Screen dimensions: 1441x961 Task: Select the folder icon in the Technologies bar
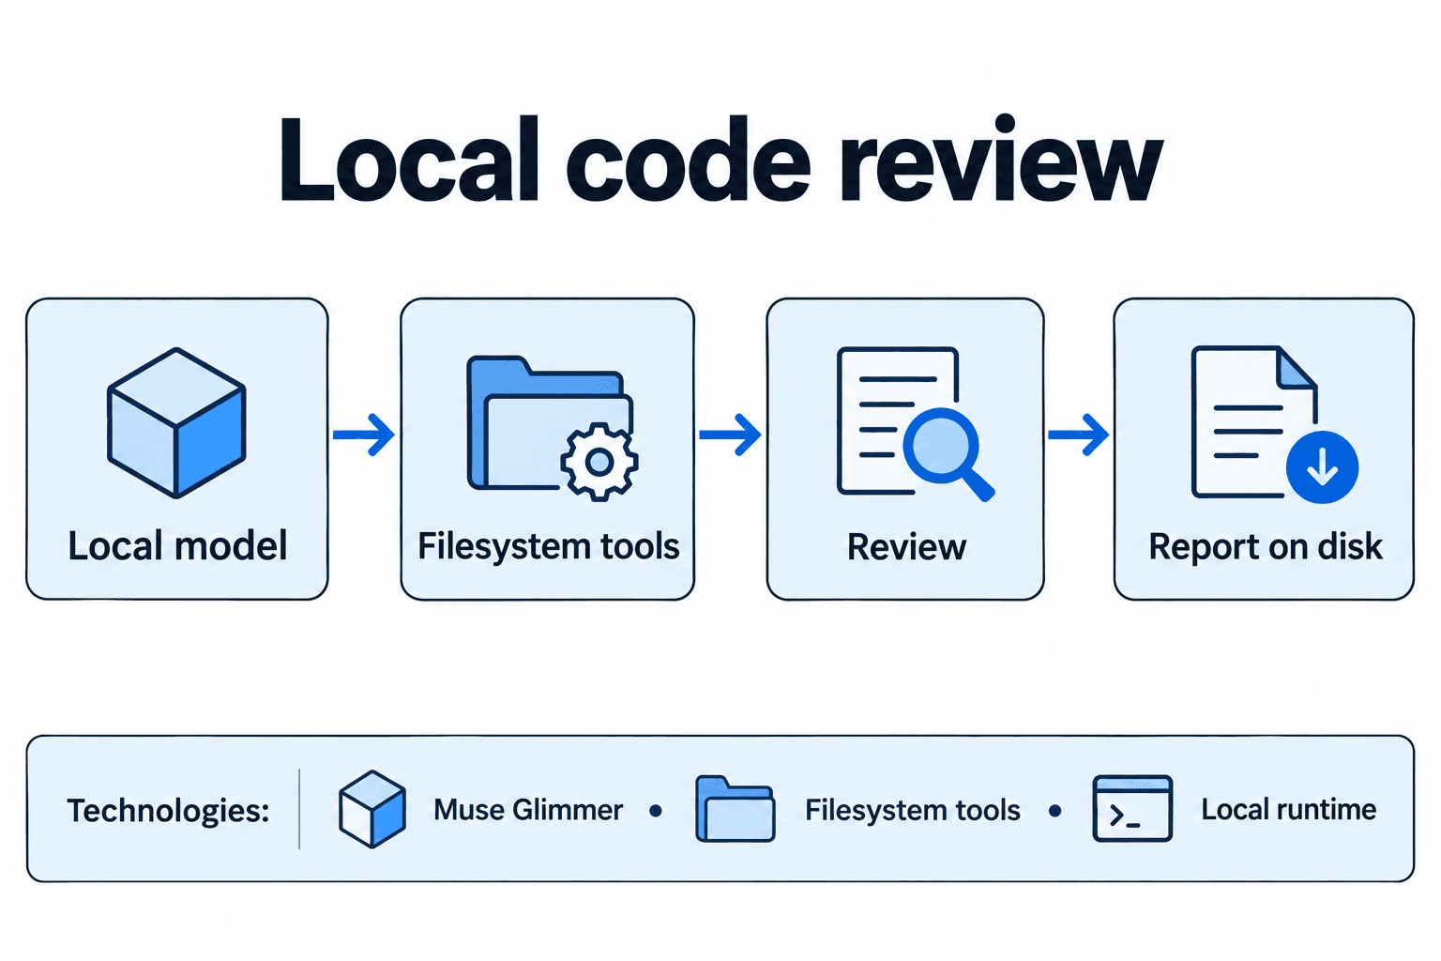pyautogui.click(x=736, y=808)
